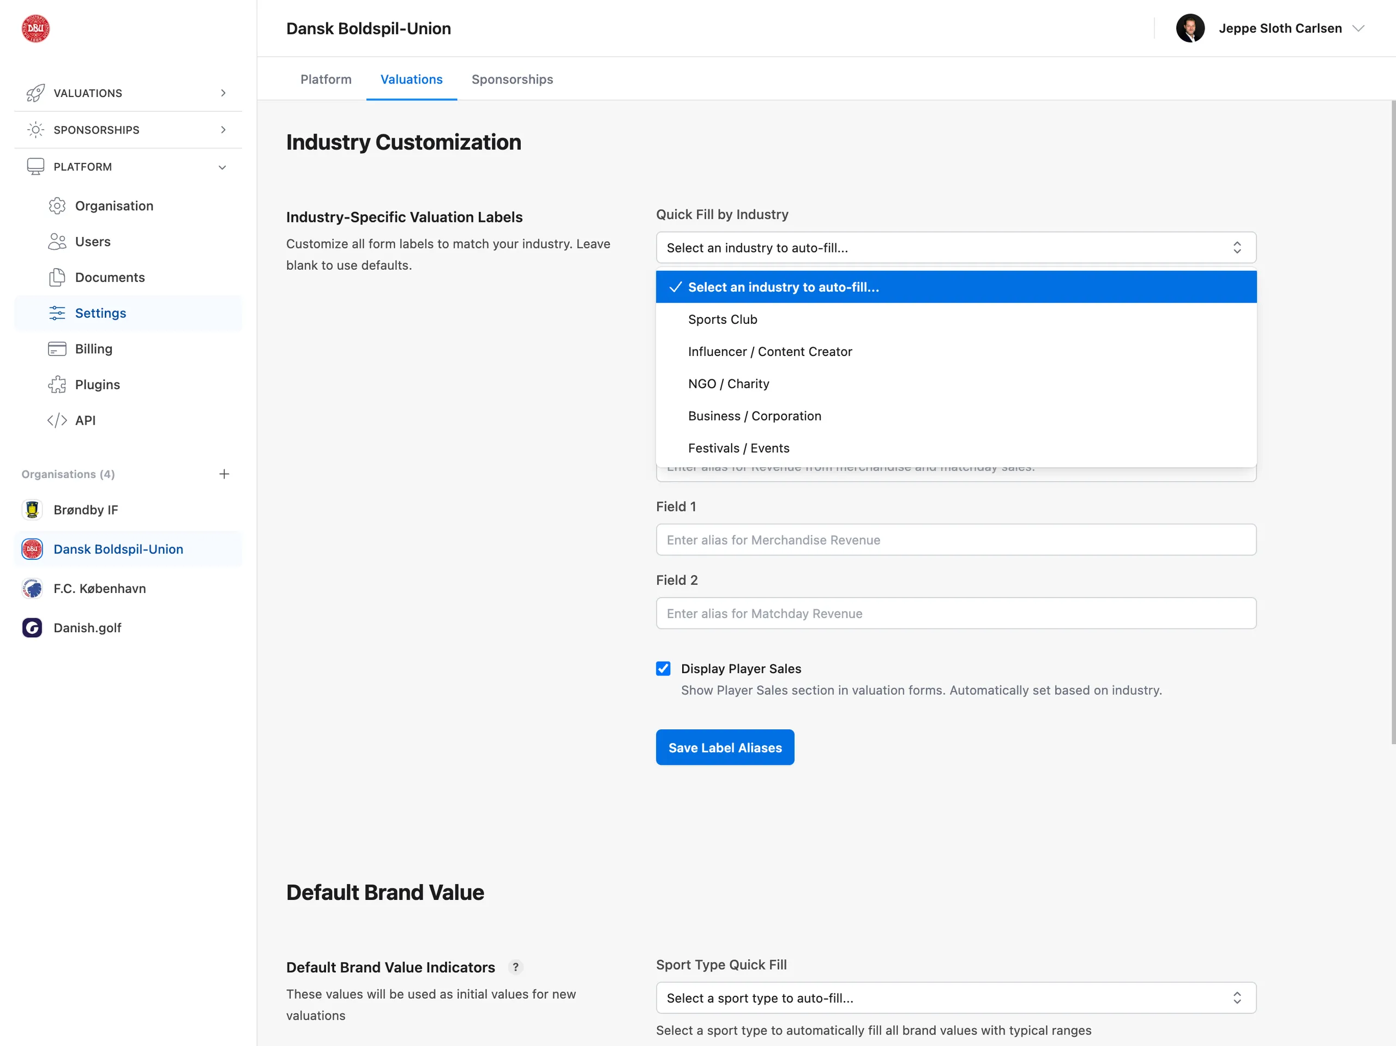Click the Danish.golf logo icon
1396x1046 pixels.
click(32, 628)
